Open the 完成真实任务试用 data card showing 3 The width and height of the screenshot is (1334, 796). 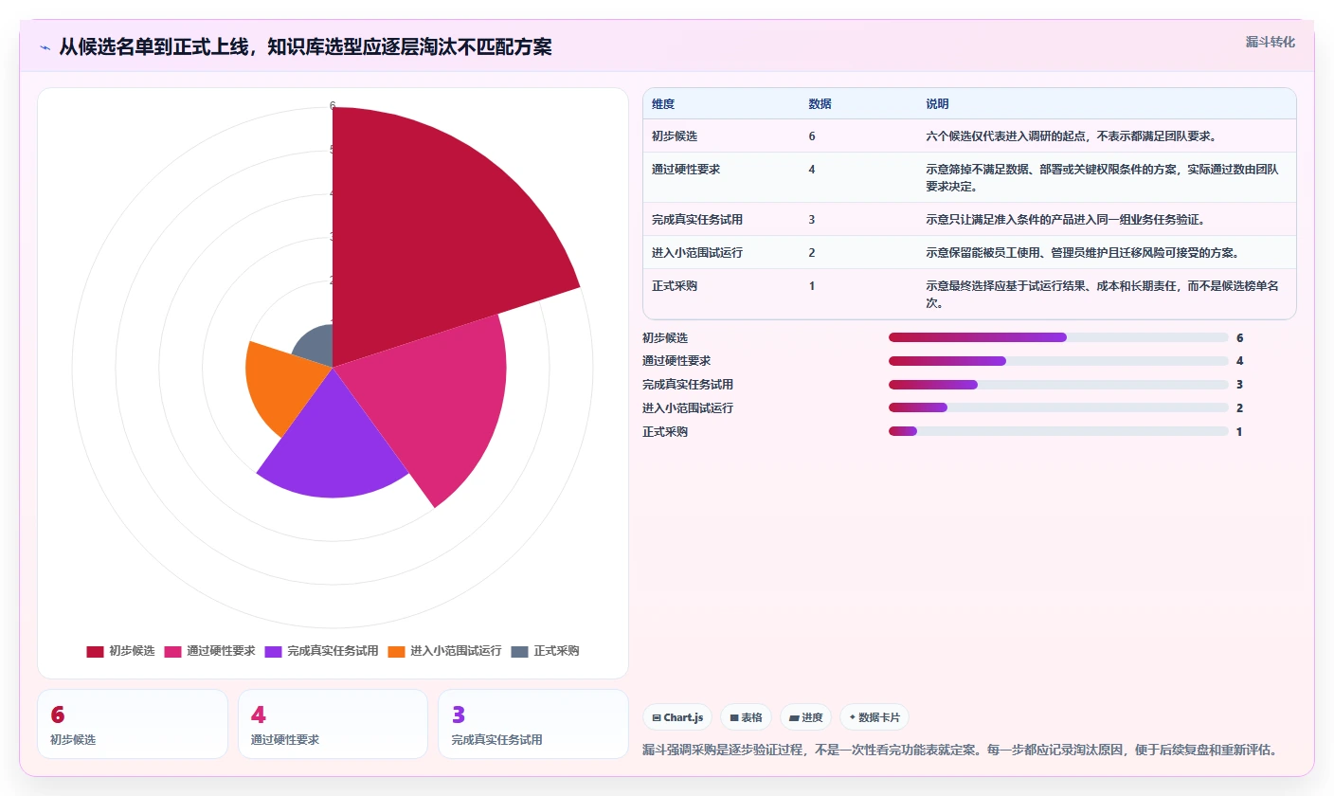pyautogui.click(x=533, y=724)
